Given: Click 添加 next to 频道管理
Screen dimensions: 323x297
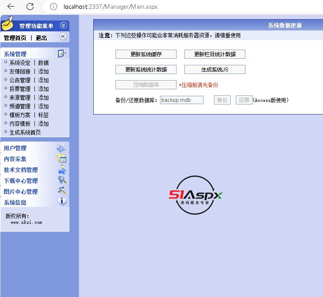Looking at the screenshot, I should click(x=43, y=106).
